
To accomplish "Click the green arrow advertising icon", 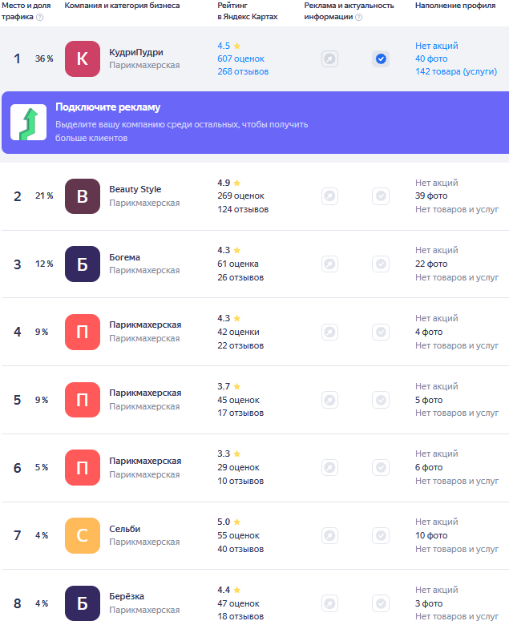I will pyautogui.click(x=29, y=123).
